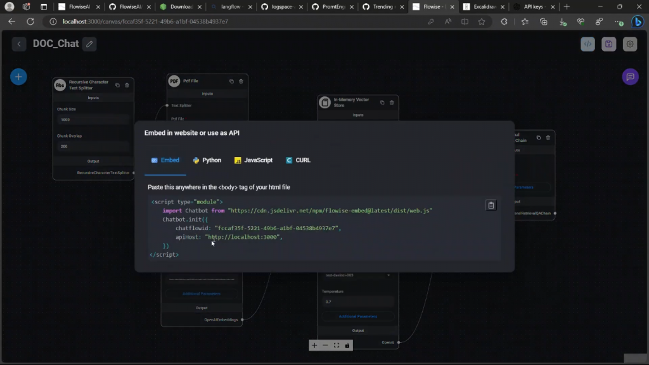Screen dimensions: 649x365
Task: Click the In-Memory Vector Store node icon
Action: pos(325,102)
